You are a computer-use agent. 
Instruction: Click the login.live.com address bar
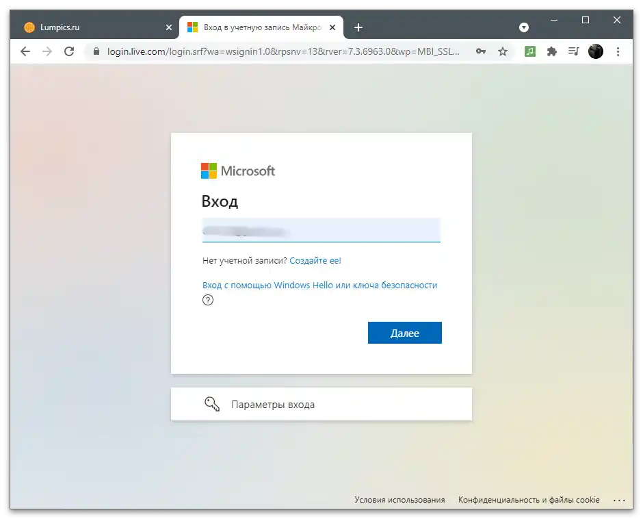coord(283,51)
